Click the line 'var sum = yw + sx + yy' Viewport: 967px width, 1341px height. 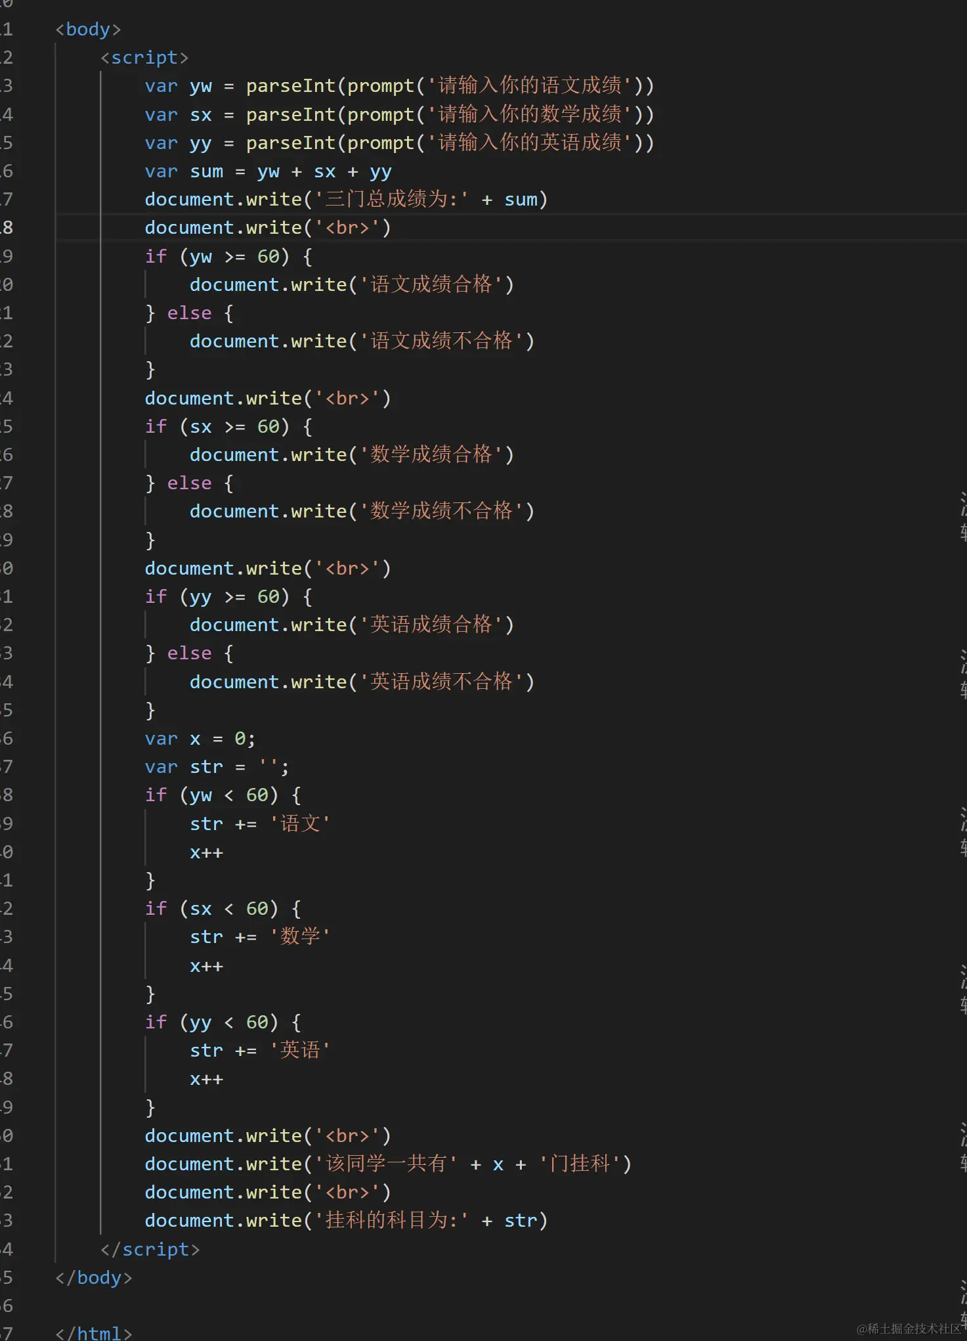click(x=268, y=171)
